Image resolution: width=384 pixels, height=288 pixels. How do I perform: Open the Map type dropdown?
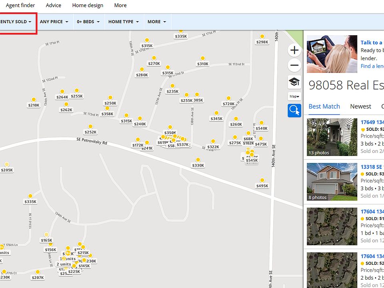[x=294, y=96]
